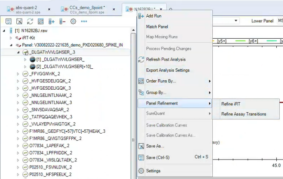Click the status icon next to _FFVGGNWK_.2
The image size is (283, 179).
(x=25, y=74)
